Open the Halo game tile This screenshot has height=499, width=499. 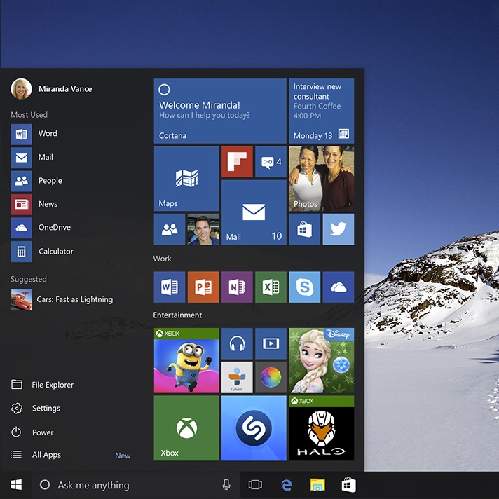pos(322,428)
